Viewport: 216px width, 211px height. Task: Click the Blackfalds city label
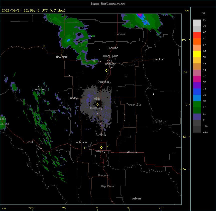pyautogui.click(x=111, y=56)
